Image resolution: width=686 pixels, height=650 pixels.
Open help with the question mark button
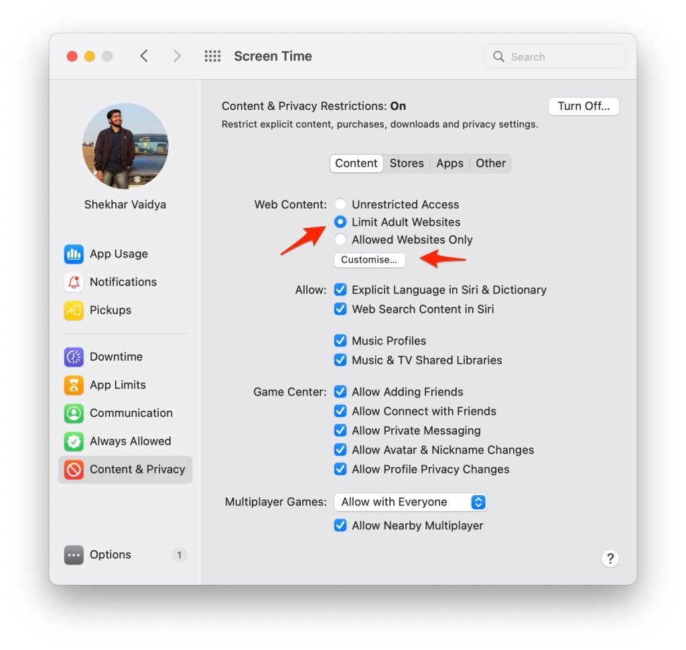[610, 558]
